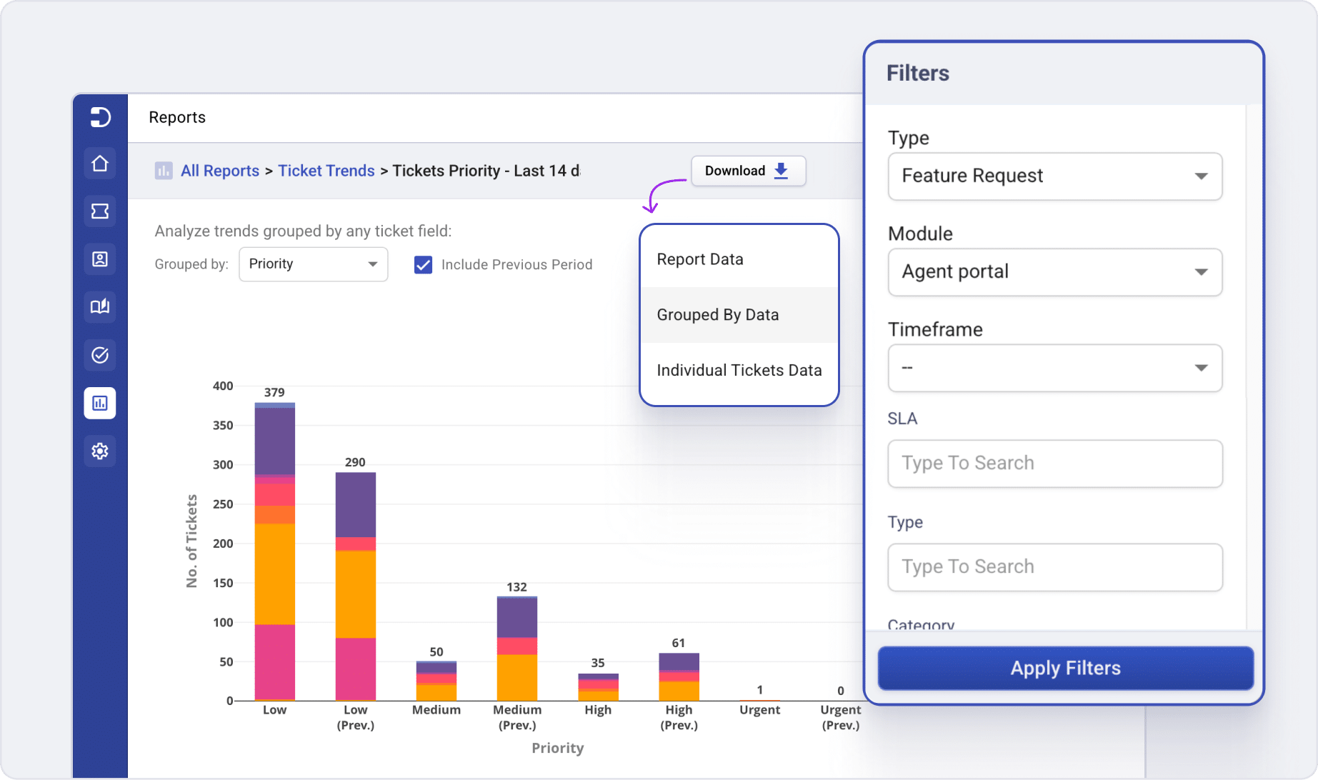Select the Tickets icon in the sidebar

pyautogui.click(x=99, y=211)
